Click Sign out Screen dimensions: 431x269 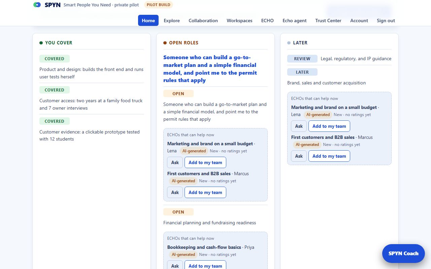(386, 21)
